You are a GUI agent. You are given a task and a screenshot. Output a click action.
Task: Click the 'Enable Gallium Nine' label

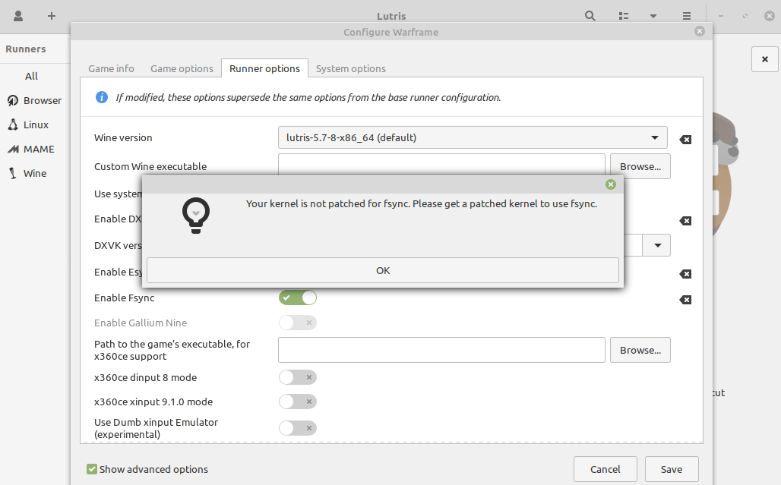[x=141, y=323]
